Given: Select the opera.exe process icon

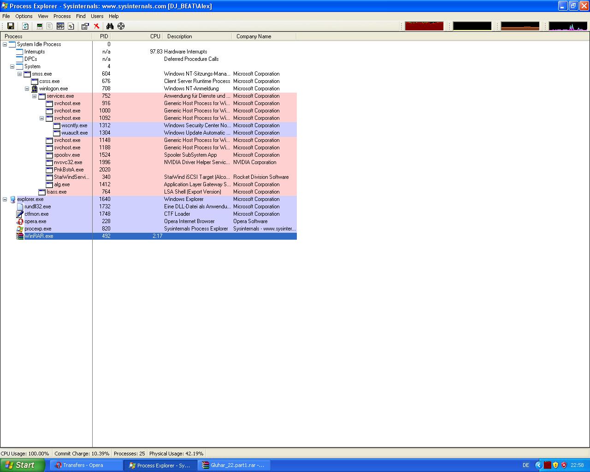Looking at the screenshot, I should tap(20, 221).
